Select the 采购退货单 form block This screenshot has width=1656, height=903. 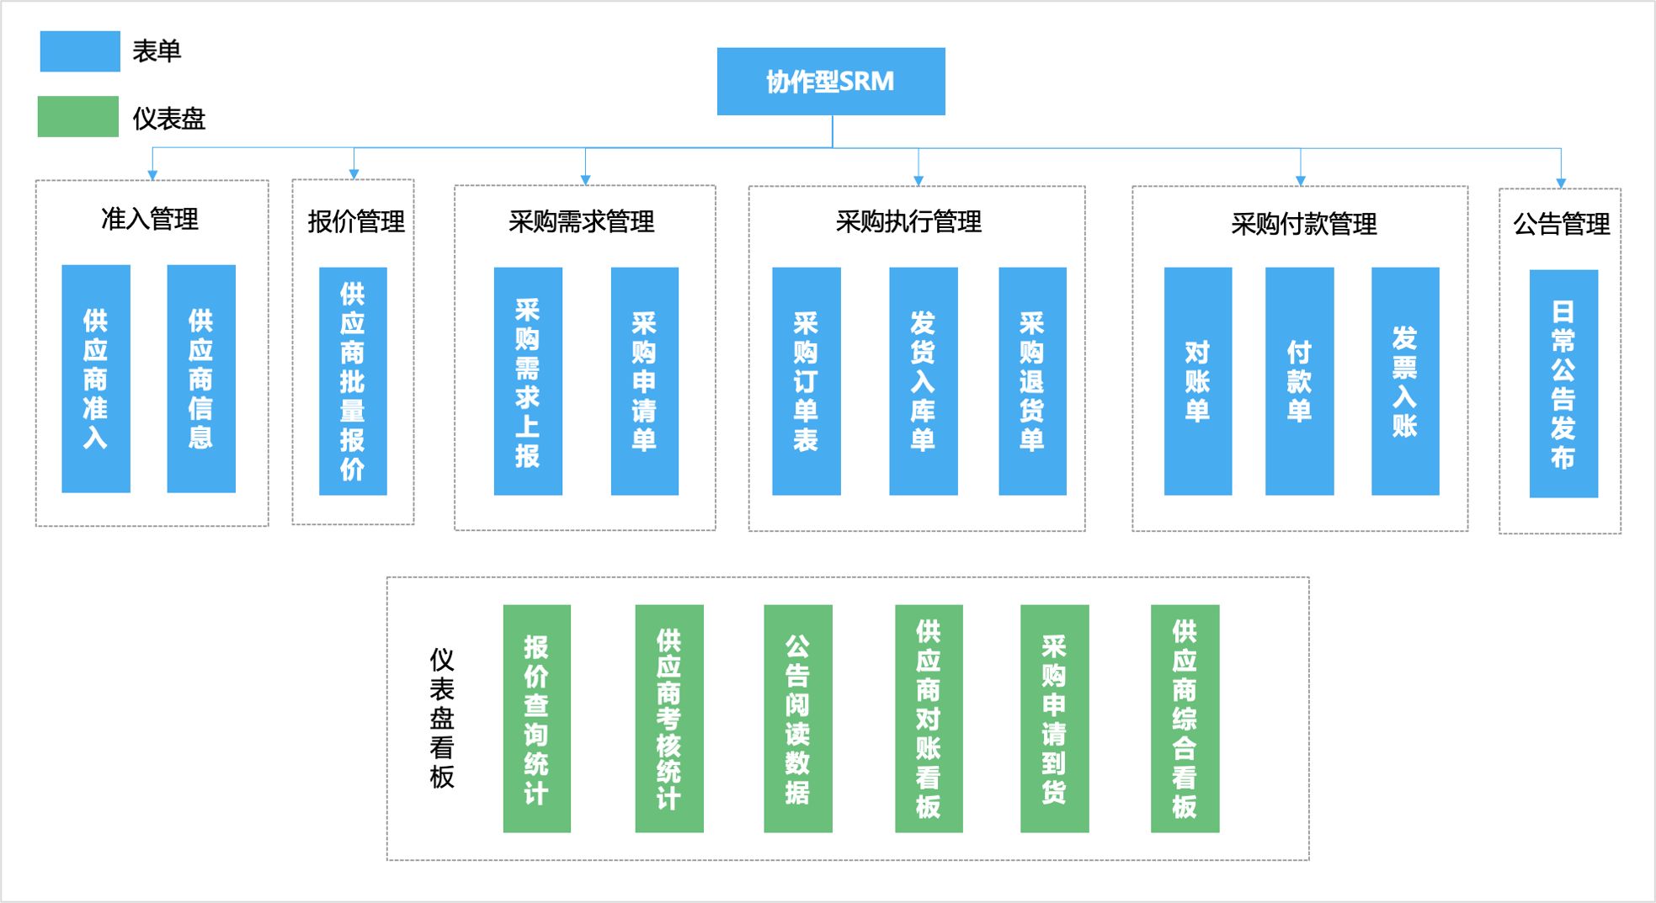click(x=1032, y=381)
